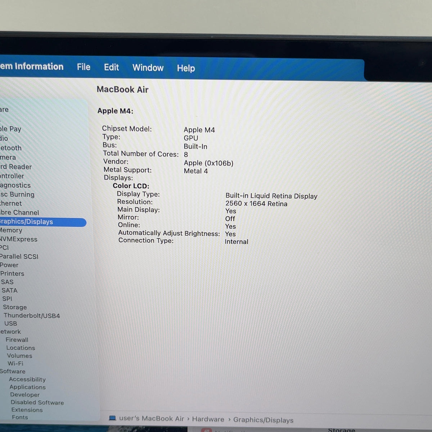Click the "Color LCD:" display heading
Image resolution: width=432 pixels, height=432 pixels.
point(131,186)
